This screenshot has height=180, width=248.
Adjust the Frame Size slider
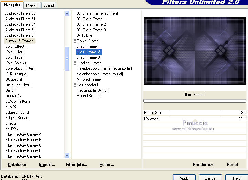pyautogui.click(x=195, y=113)
